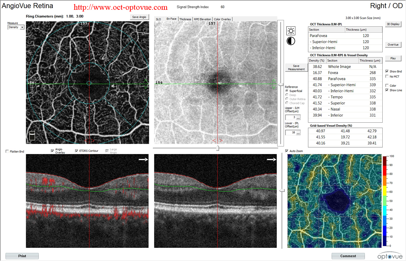406x261 pixels.
Task: Open the Measure Density dropdown
Action: pos(16,27)
